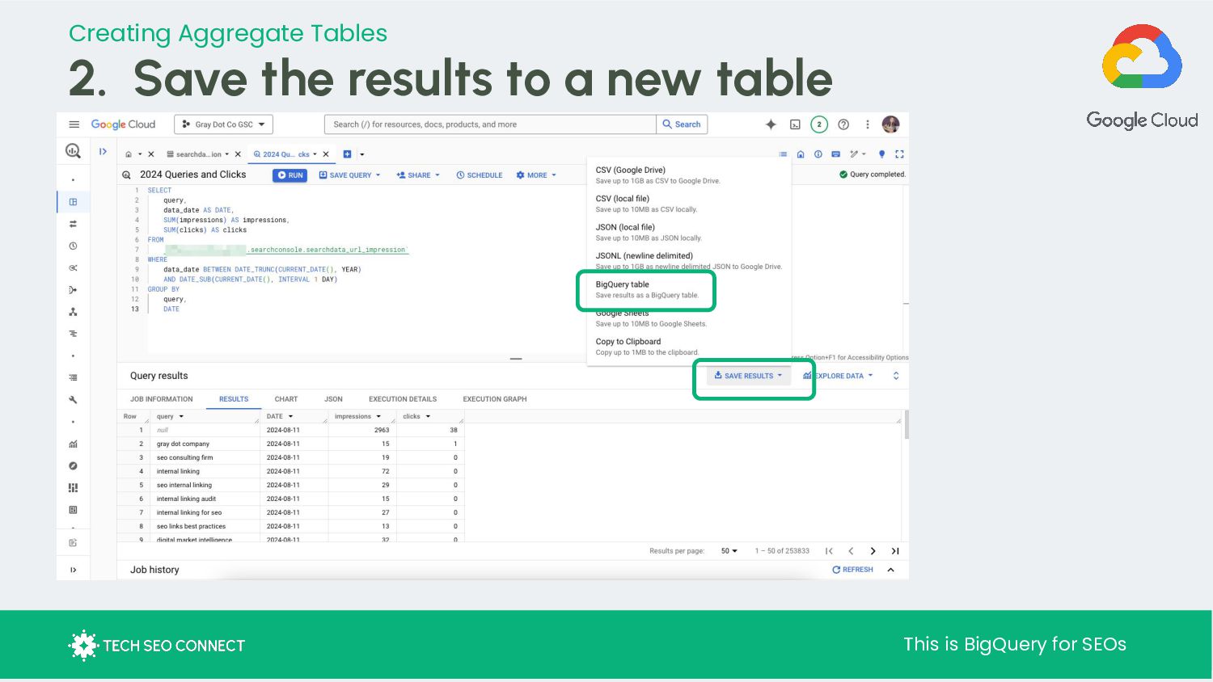This screenshot has width=1213, height=682.
Task: Click the header Search button
Action: [682, 124]
